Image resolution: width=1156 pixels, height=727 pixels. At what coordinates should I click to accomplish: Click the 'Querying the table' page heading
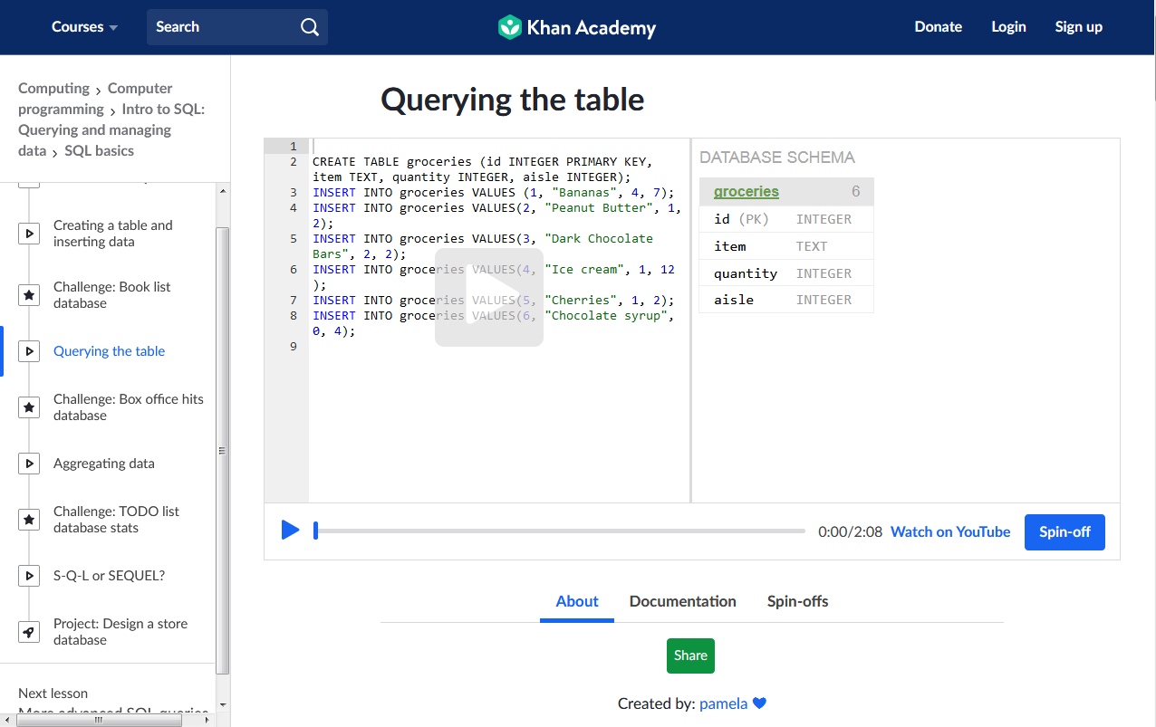[x=513, y=100]
